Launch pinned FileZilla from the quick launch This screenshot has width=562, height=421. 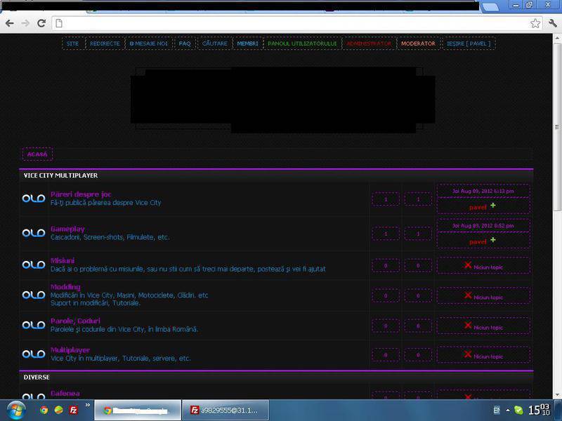click(74, 410)
